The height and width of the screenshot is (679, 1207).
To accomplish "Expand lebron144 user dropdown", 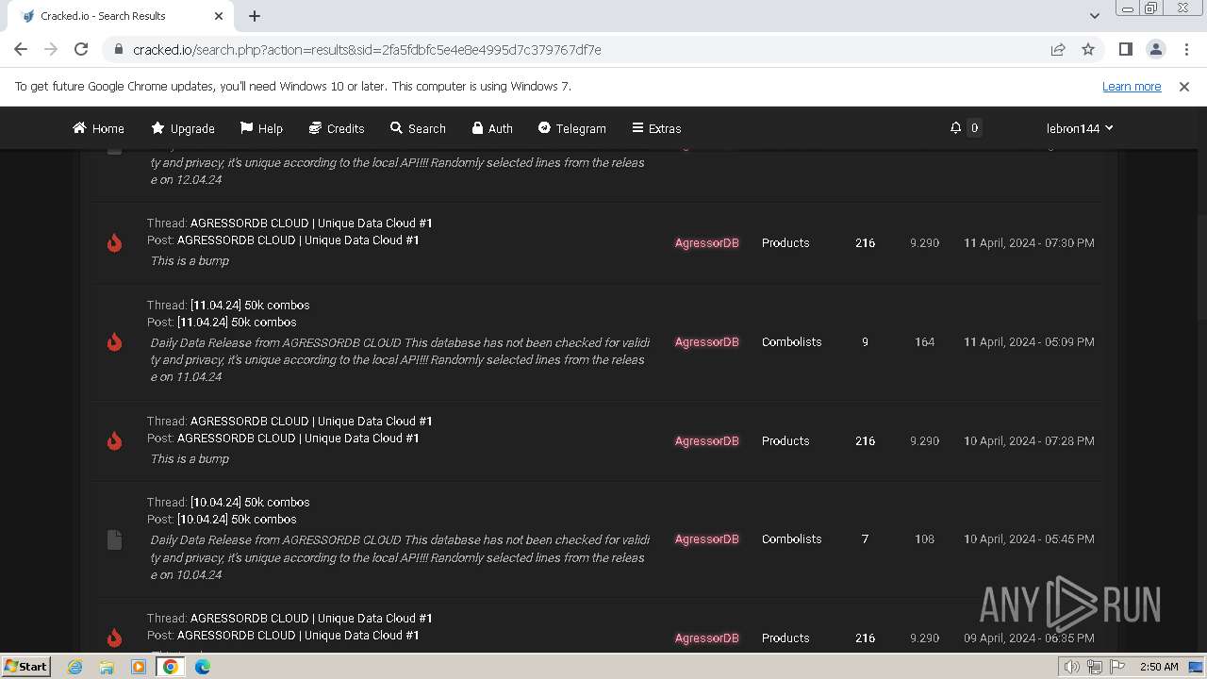I will coord(1080,128).
